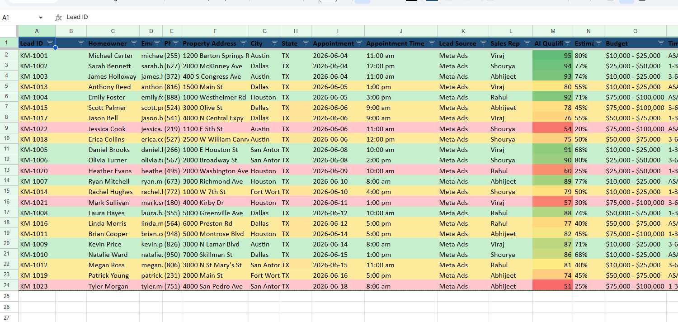
Task: Click 3:00 pm in Emily Foster row
Action: pyautogui.click(x=401, y=97)
